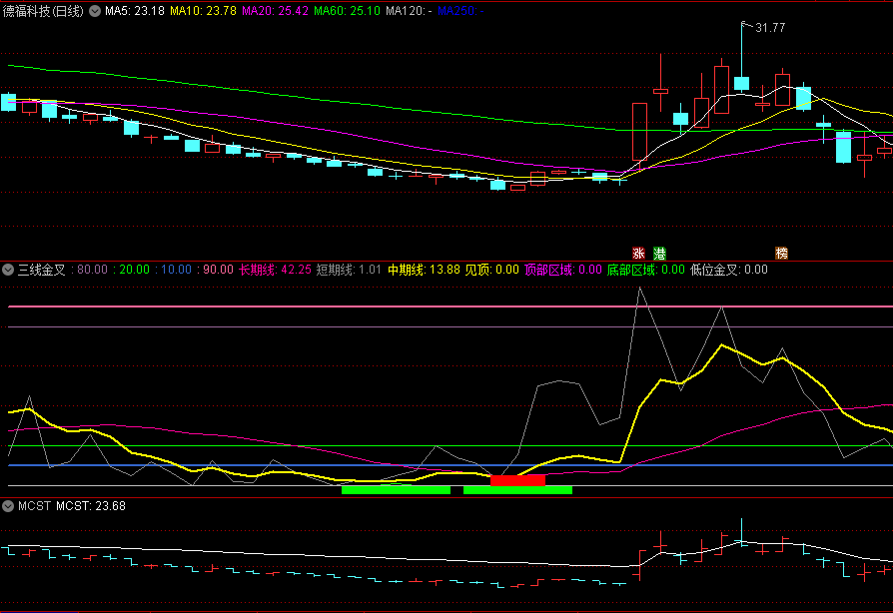
Task: Click the 31.77 high price label
Action: tap(770, 28)
